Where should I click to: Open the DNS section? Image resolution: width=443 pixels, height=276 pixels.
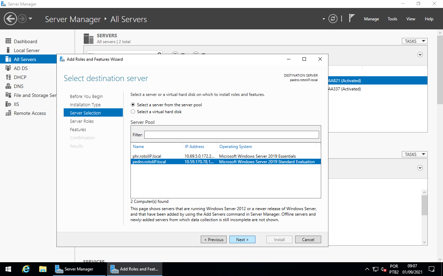click(x=19, y=86)
